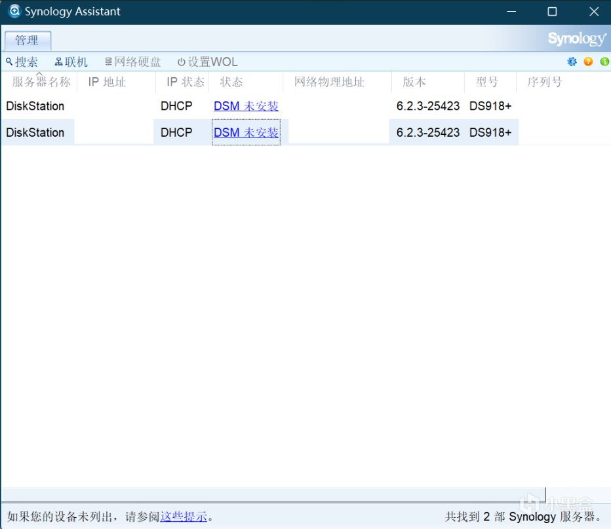Image resolution: width=611 pixels, height=529 pixels.
Task: Click DHCP in the first row
Action: (176, 106)
